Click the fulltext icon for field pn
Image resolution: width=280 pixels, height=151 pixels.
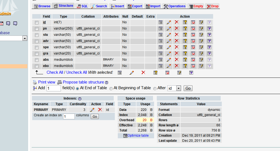[209, 28]
